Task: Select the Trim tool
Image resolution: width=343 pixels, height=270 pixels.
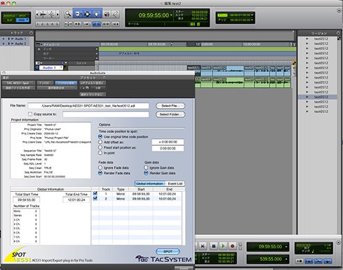Action: (x=78, y=14)
